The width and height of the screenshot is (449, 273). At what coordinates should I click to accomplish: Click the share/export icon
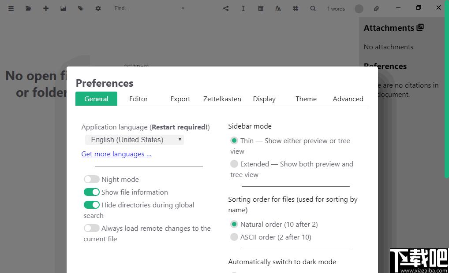coord(226,8)
